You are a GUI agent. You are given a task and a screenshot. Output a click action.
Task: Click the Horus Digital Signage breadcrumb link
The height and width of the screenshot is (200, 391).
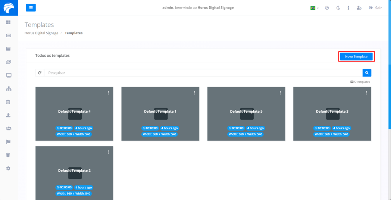click(x=41, y=33)
